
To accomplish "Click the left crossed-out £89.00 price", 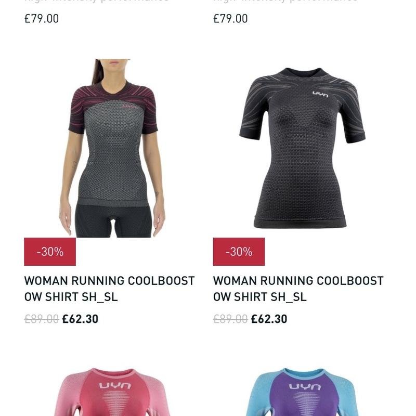I will (42, 319).
